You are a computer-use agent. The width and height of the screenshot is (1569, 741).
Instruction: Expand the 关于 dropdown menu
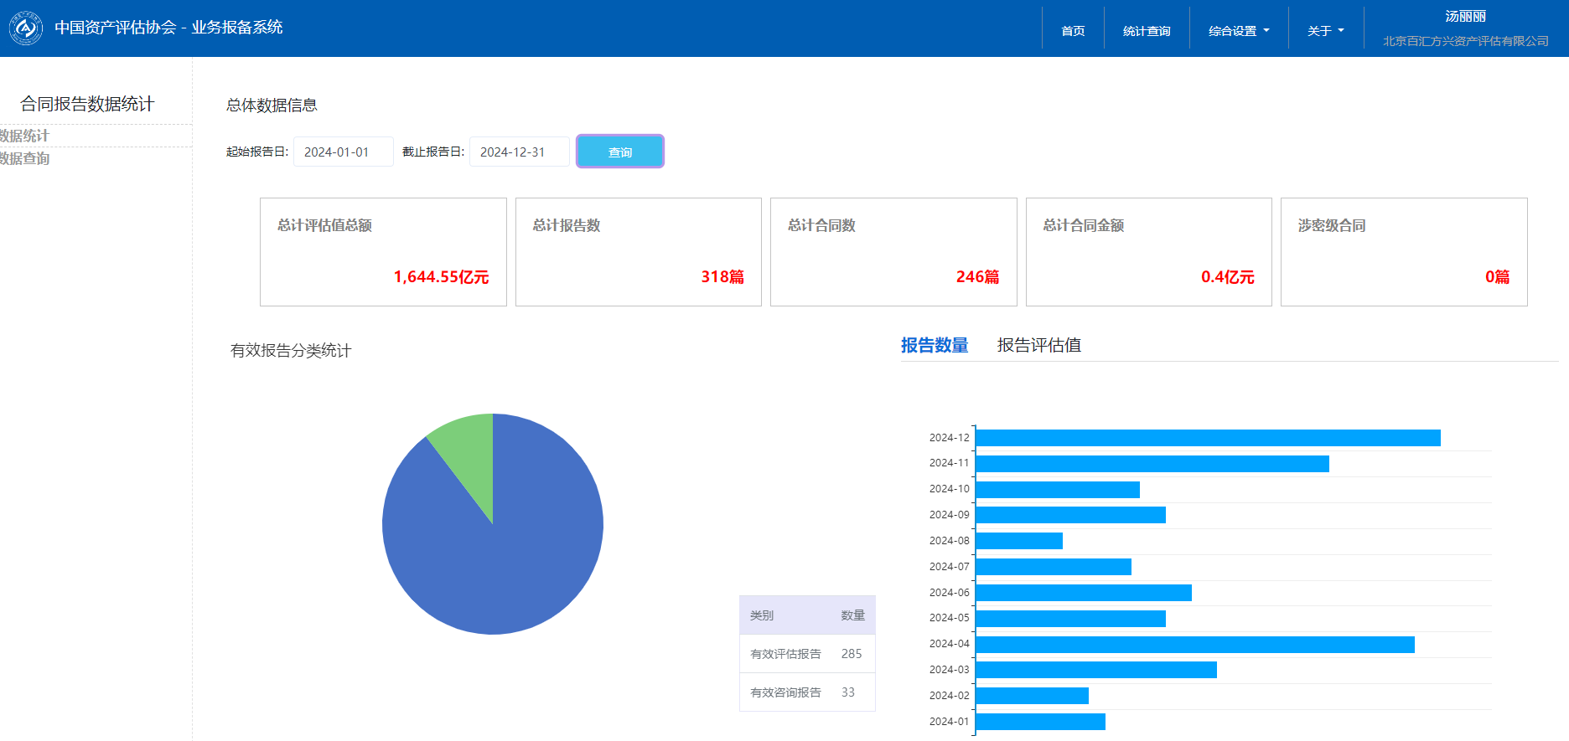tap(1325, 31)
